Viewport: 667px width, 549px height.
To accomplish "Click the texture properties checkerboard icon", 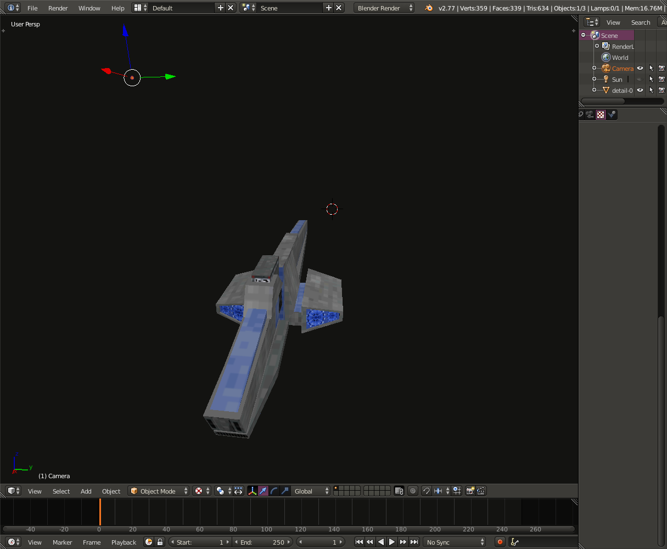I will tap(601, 115).
